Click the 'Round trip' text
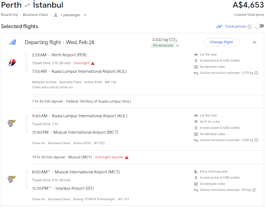 click(x=9, y=15)
